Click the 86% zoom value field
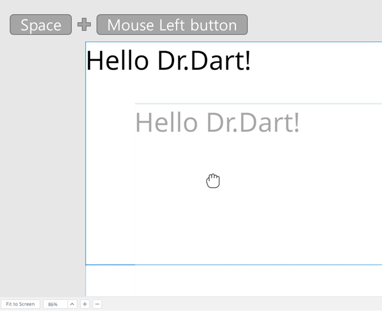 click(55, 304)
